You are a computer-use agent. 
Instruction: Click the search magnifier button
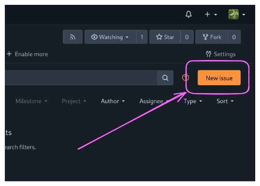coord(165,77)
